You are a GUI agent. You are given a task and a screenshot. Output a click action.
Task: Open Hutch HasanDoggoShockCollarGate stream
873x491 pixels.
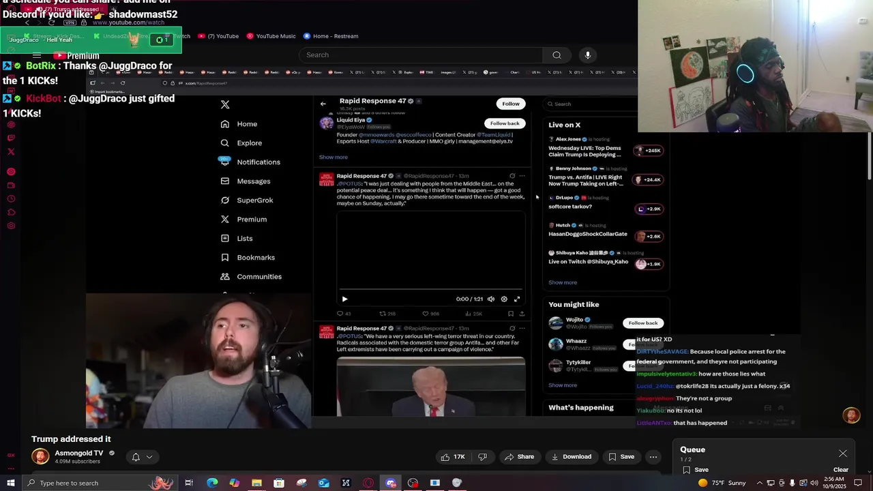pos(606,230)
